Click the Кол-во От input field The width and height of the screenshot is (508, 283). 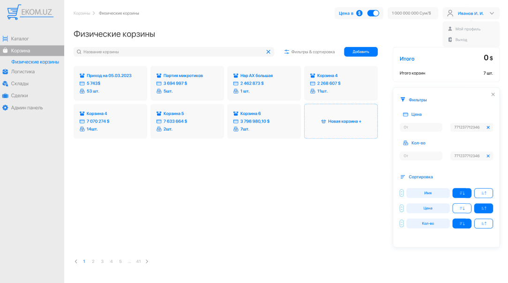pos(421,156)
